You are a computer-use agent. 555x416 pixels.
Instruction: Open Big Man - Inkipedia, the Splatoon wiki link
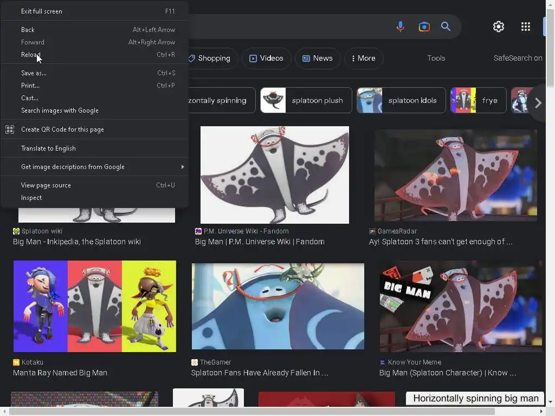[77, 242]
